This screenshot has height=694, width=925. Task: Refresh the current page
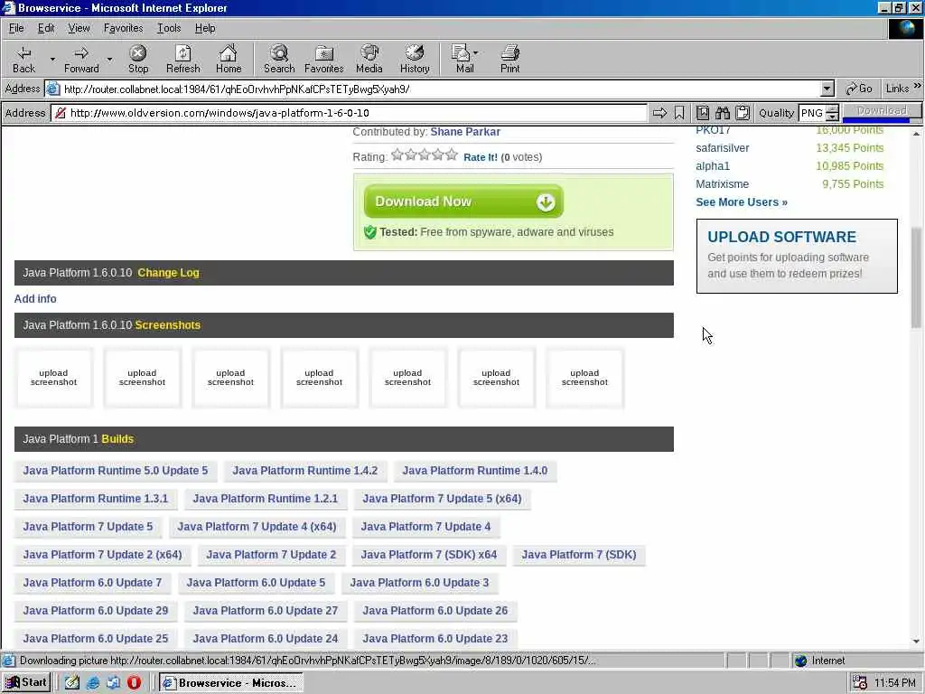coord(182,59)
